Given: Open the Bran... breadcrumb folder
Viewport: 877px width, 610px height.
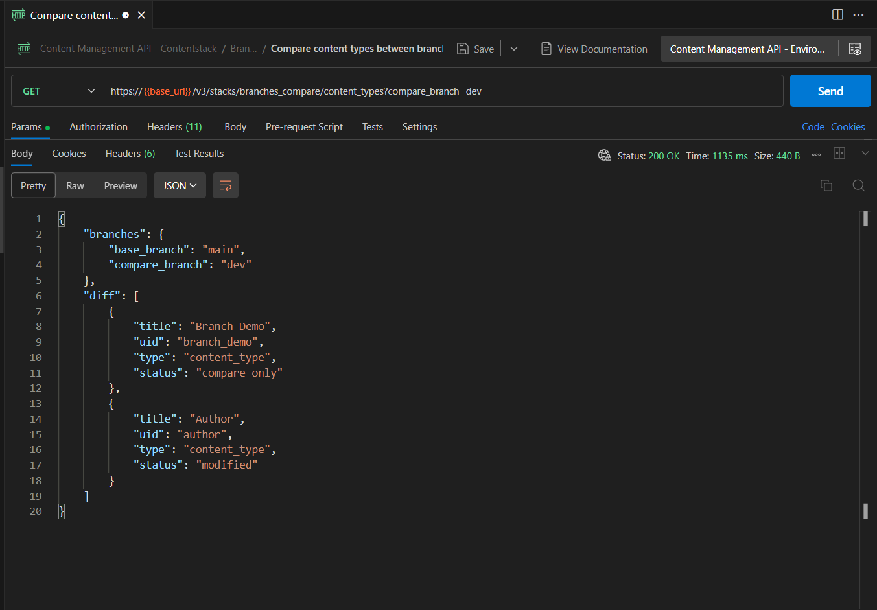Looking at the screenshot, I should (244, 49).
